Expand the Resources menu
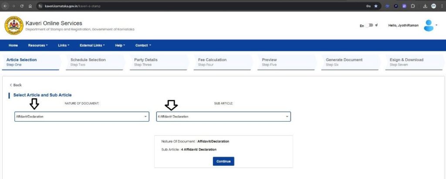This screenshot has width=446, height=179. pyautogui.click(x=38, y=45)
